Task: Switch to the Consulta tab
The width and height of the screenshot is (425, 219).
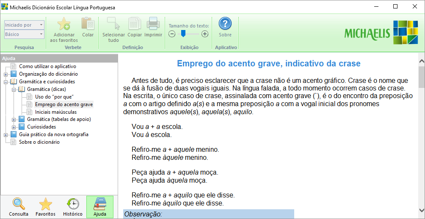Action: (x=19, y=207)
